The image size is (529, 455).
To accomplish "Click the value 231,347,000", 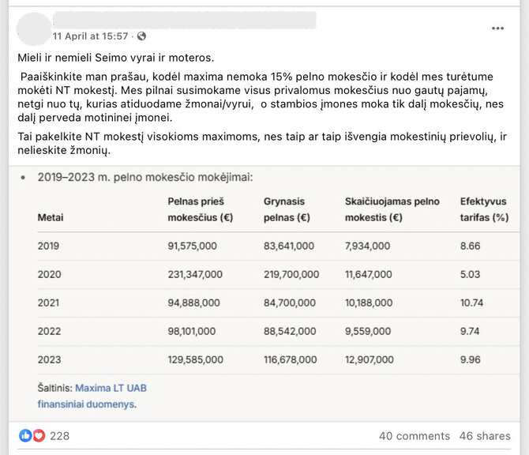I will (x=195, y=274).
